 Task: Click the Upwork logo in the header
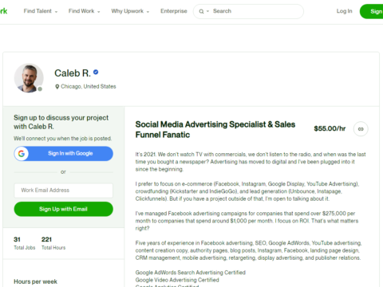click(x=3, y=11)
